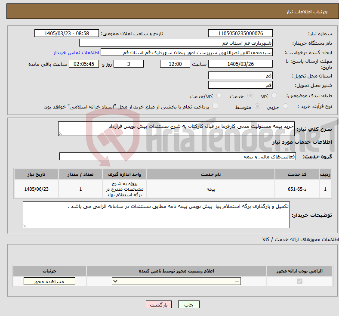Click the resize handle of description textarea
The width and height of the screenshot is (339, 316).
click(x=60, y=134)
